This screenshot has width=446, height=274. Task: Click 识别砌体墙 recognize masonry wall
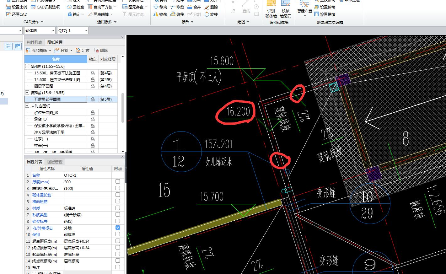271,9
